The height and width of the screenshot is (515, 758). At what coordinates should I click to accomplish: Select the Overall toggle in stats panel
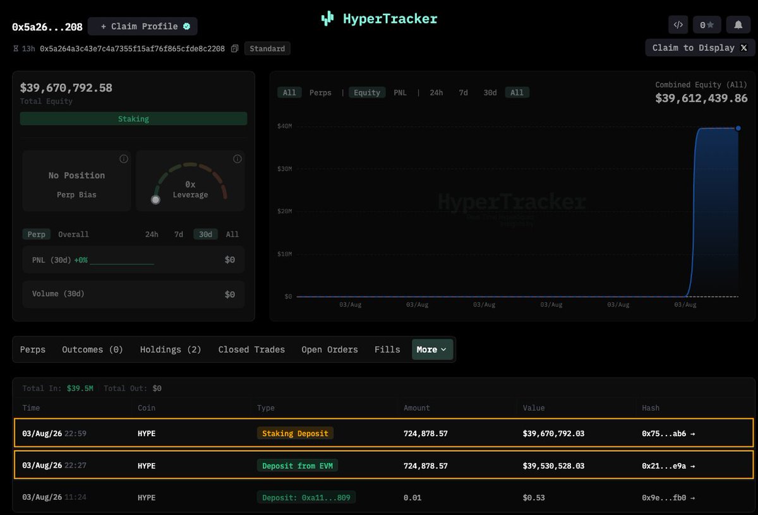point(73,234)
